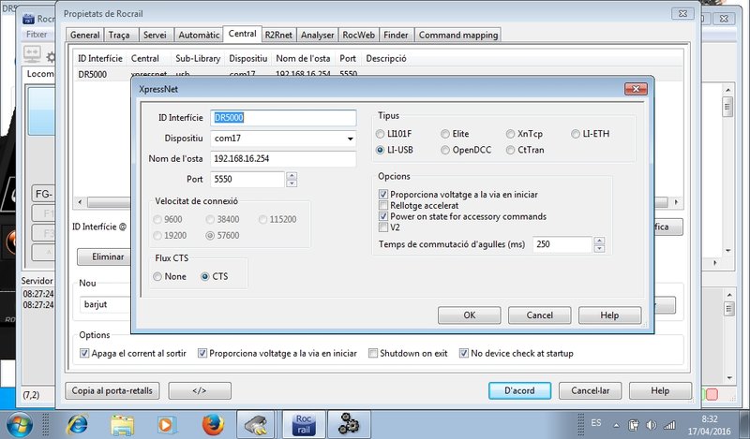Screen dimensions: 750x439
Task: Click the Sub-Library column header
Action: coord(198,58)
